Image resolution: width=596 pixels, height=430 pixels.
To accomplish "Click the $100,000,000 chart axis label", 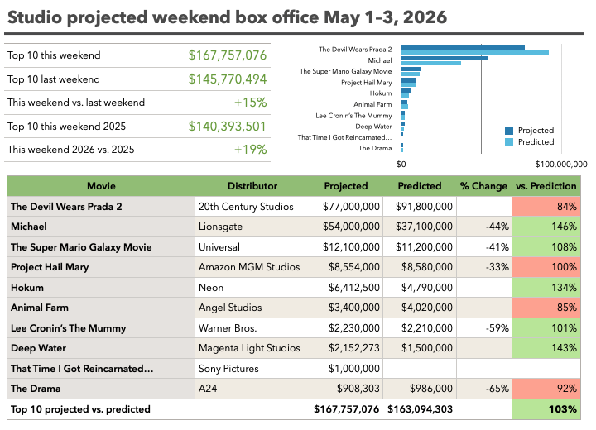I will pyautogui.click(x=561, y=165).
